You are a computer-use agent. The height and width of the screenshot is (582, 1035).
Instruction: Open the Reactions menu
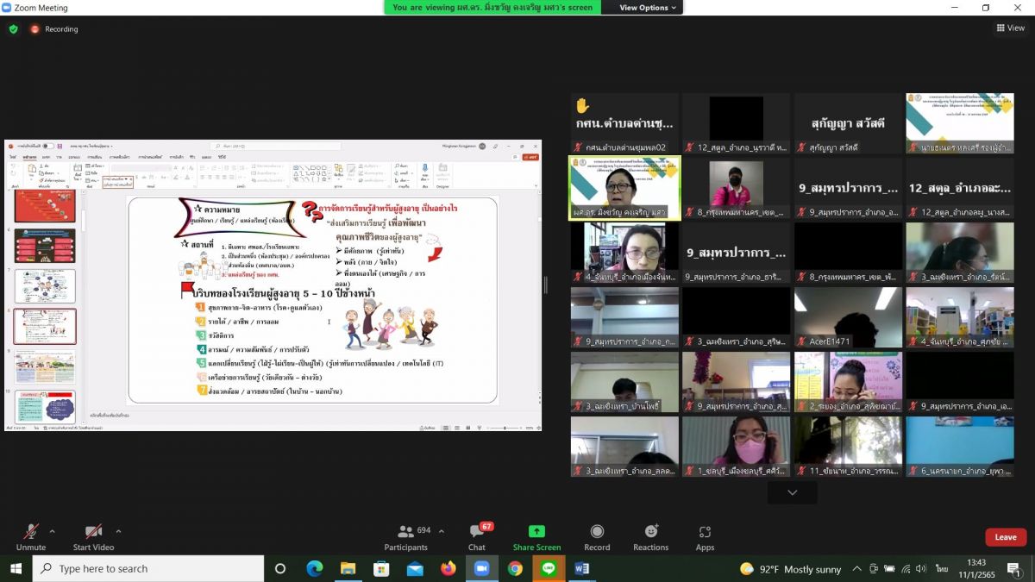650,536
